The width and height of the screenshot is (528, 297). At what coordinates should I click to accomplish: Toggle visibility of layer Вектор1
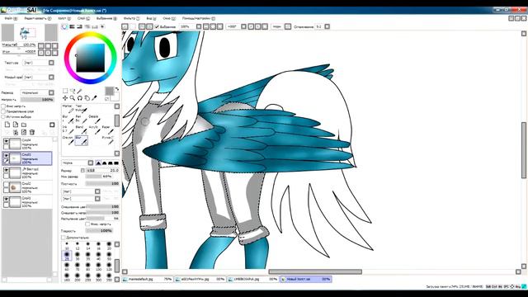[6, 171]
